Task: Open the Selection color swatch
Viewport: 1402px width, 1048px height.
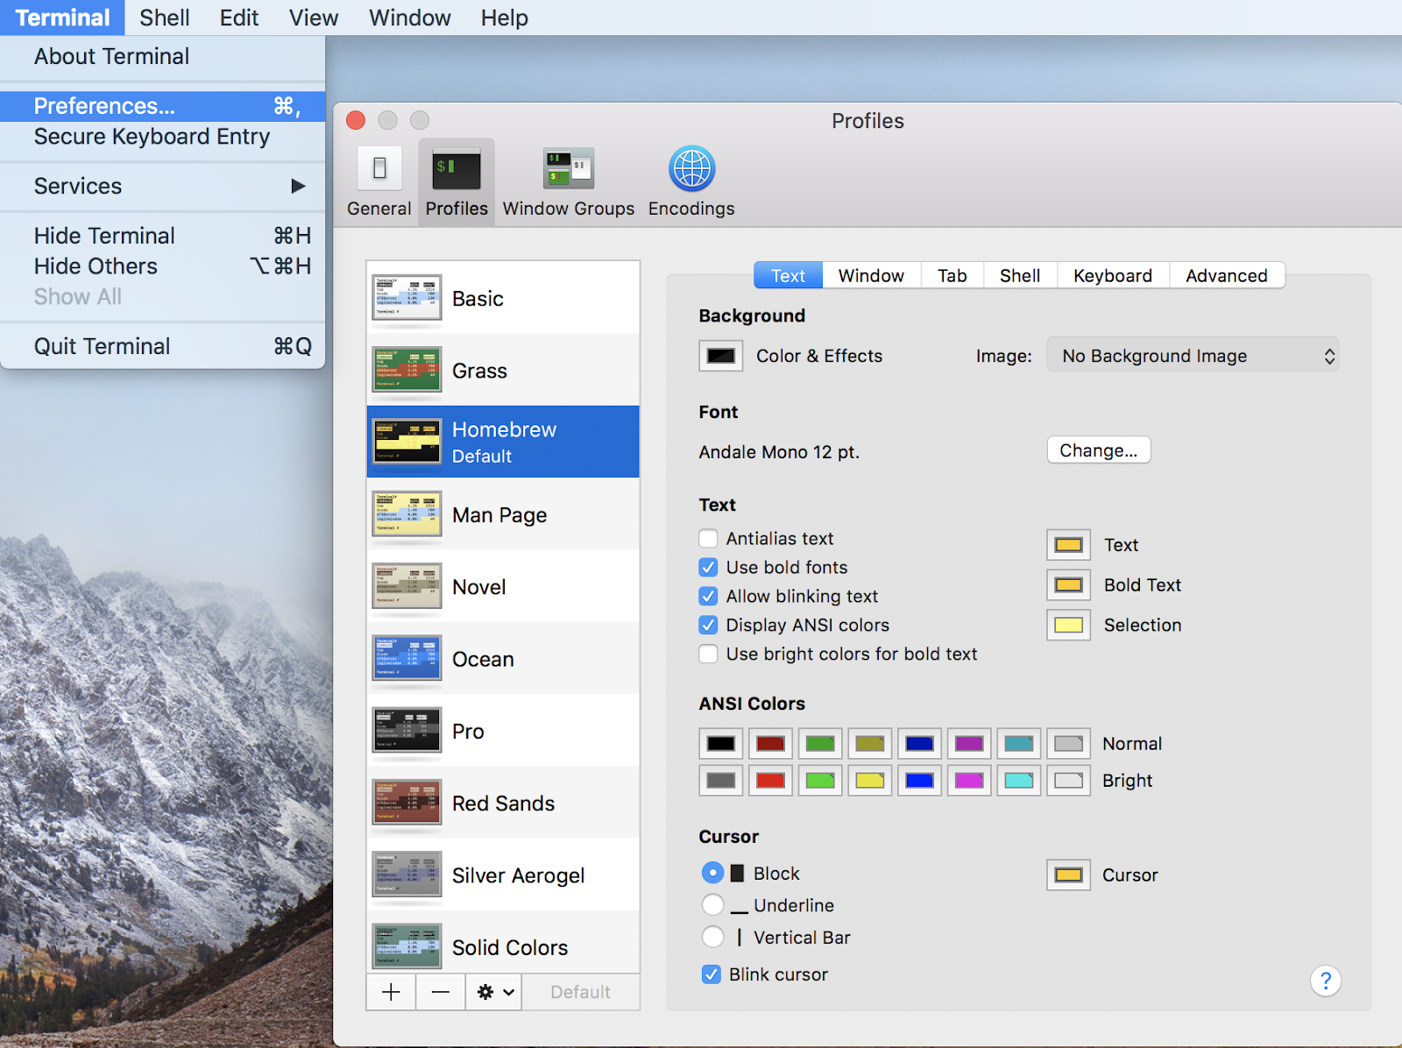Action: tap(1069, 626)
